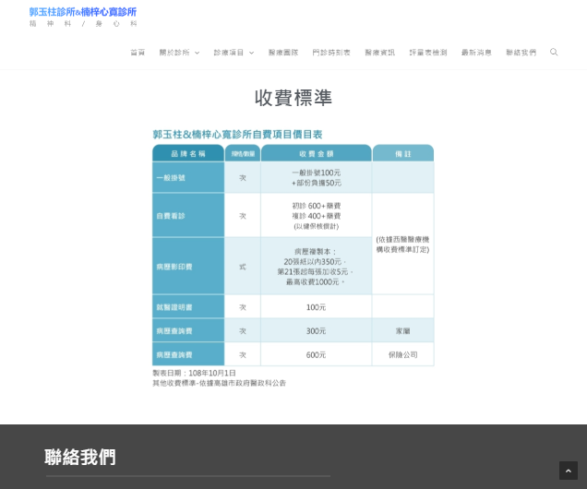
Task: Click the 郭玉柱診所&楠梓心寬診所 site logo
Action: pos(83,12)
